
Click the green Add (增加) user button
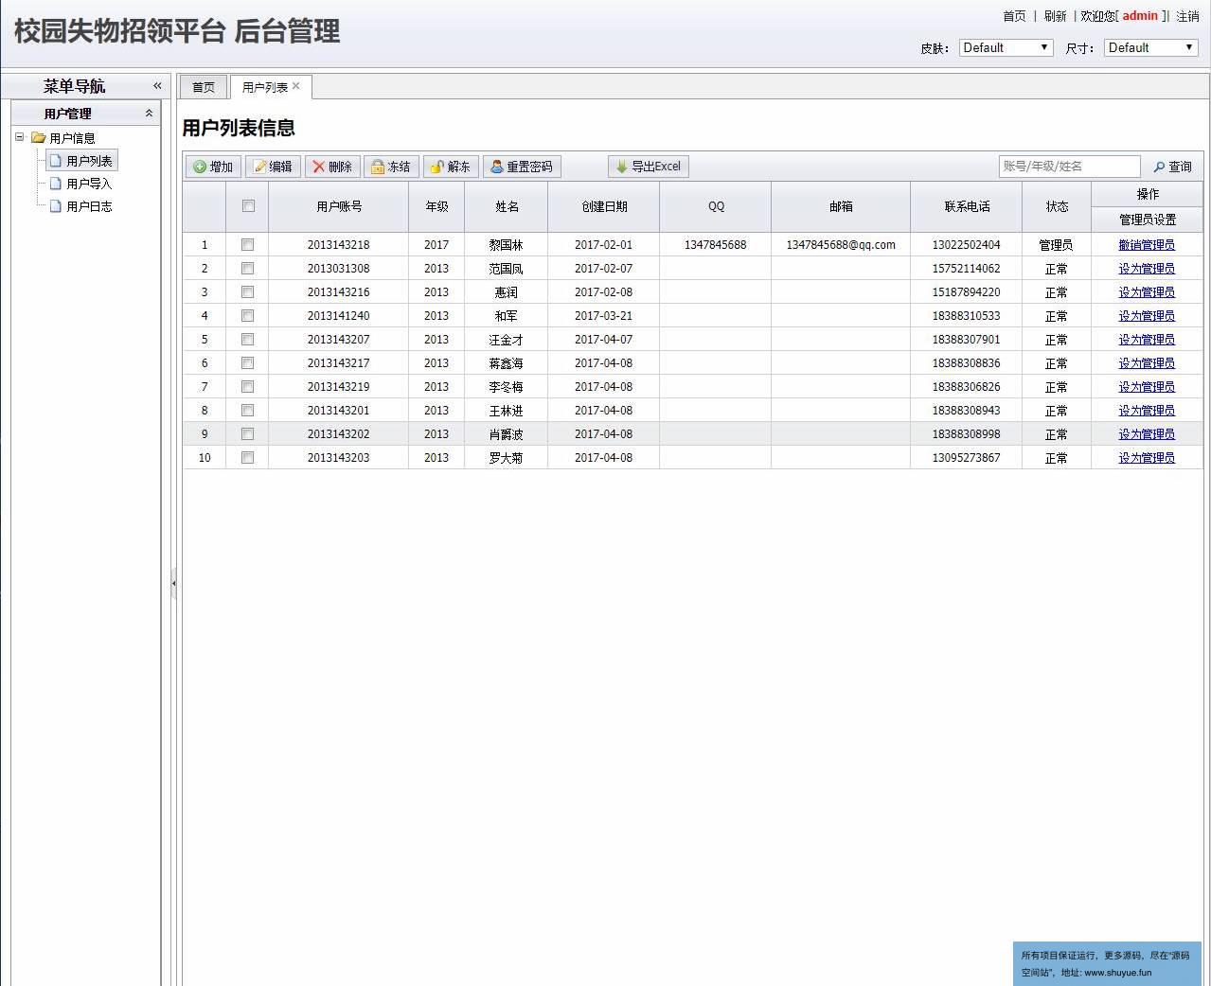click(x=213, y=167)
